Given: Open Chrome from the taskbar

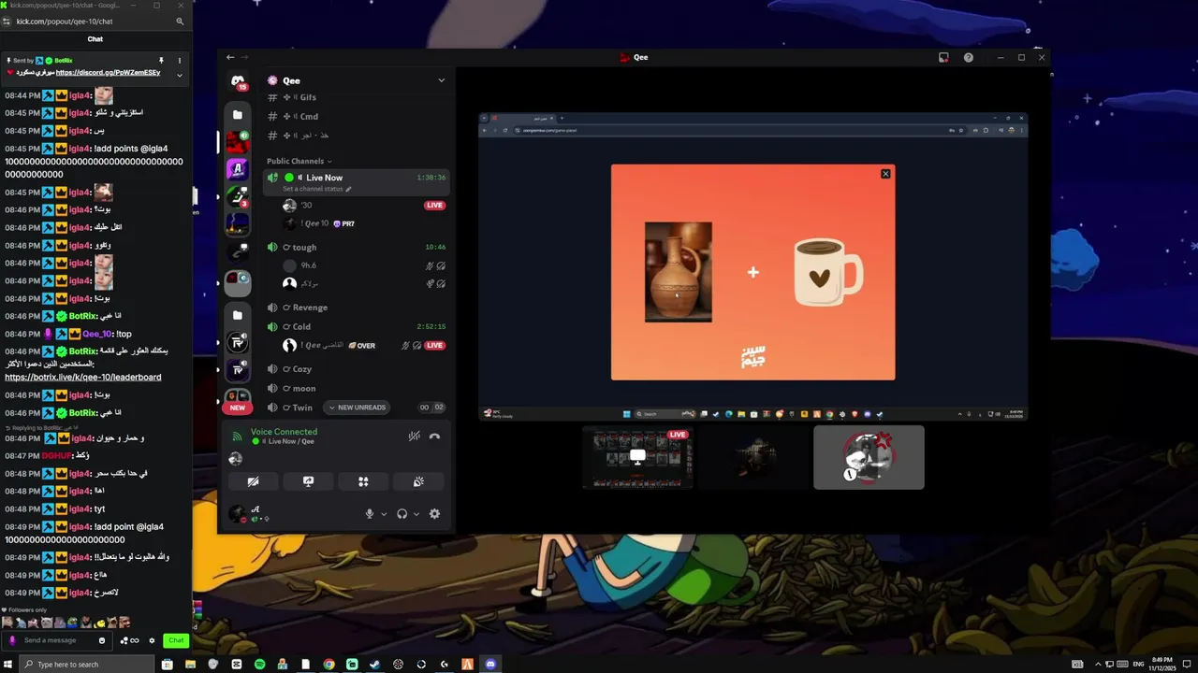Looking at the screenshot, I should point(329,665).
